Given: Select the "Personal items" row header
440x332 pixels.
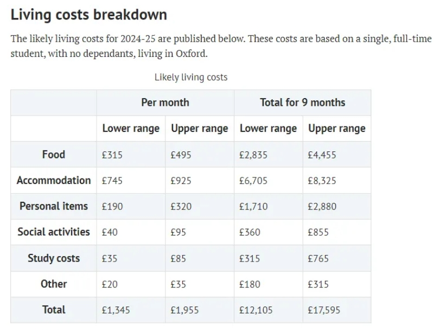Looking at the screenshot, I should 53,206.
